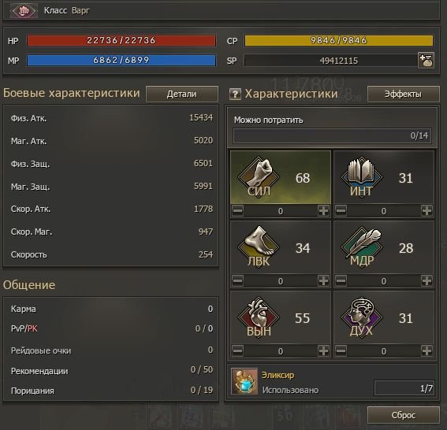Screen dimensions: 447x430
Task: Open the Детали combat details button
Action: coord(182,94)
